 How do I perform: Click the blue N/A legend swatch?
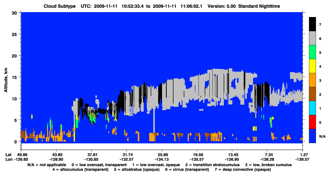[x=312, y=136]
